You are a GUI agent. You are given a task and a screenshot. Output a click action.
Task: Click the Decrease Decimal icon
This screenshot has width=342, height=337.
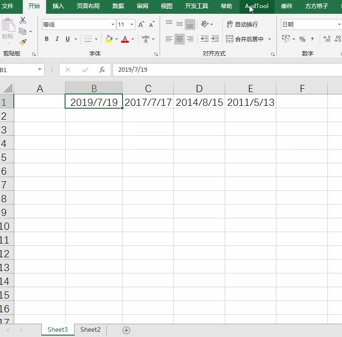point(337,39)
